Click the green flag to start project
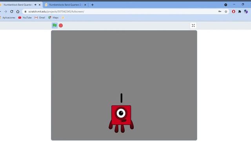 (55, 25)
